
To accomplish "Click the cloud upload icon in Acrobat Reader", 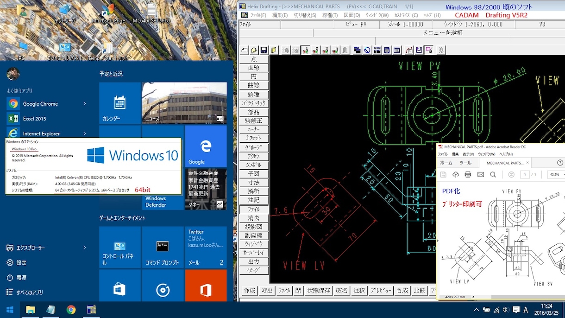I will (455, 175).
